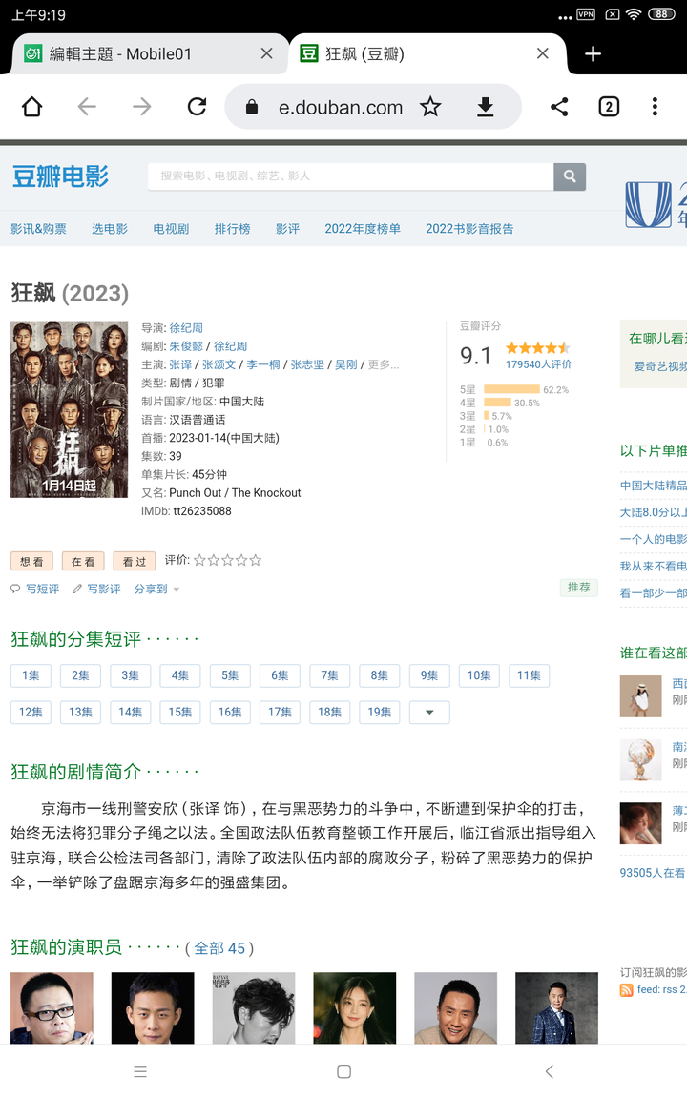Viewport: 687px width, 1099px height.
Task: Go back with the left arrow
Action: pyautogui.click(x=87, y=107)
